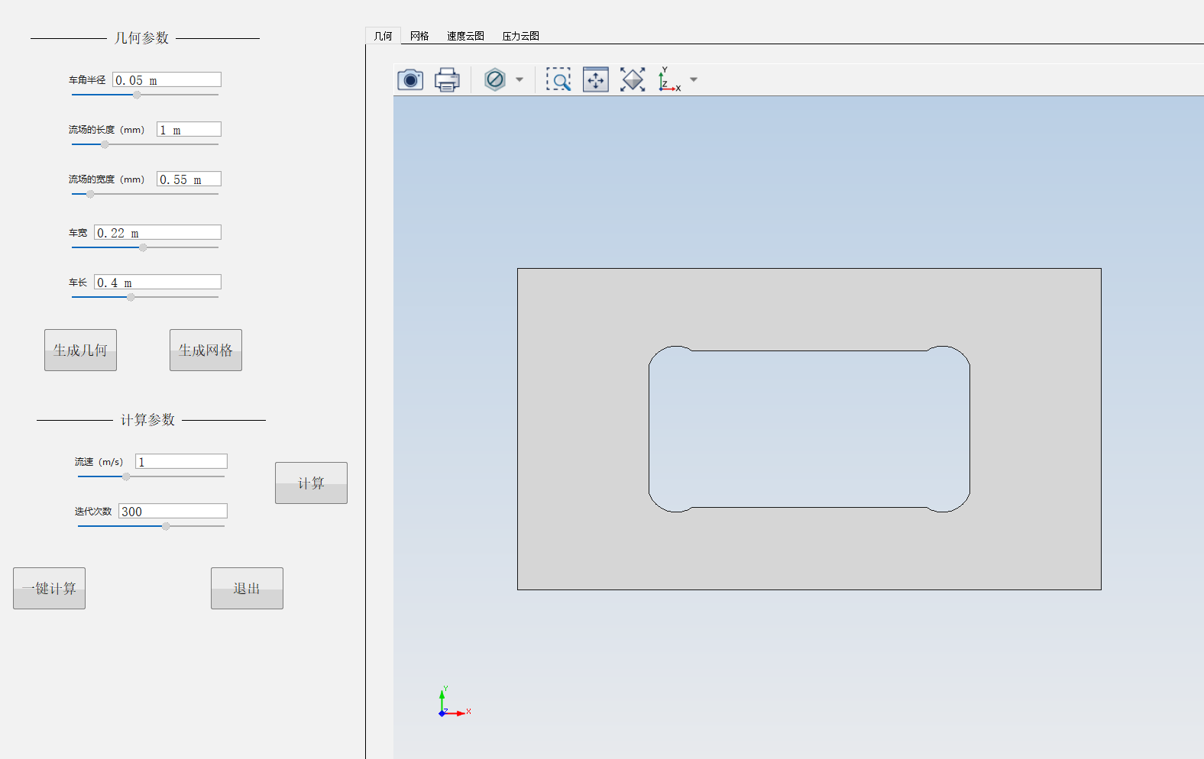Click the print icon in toolbar
This screenshot has height=759, width=1204.
click(447, 79)
